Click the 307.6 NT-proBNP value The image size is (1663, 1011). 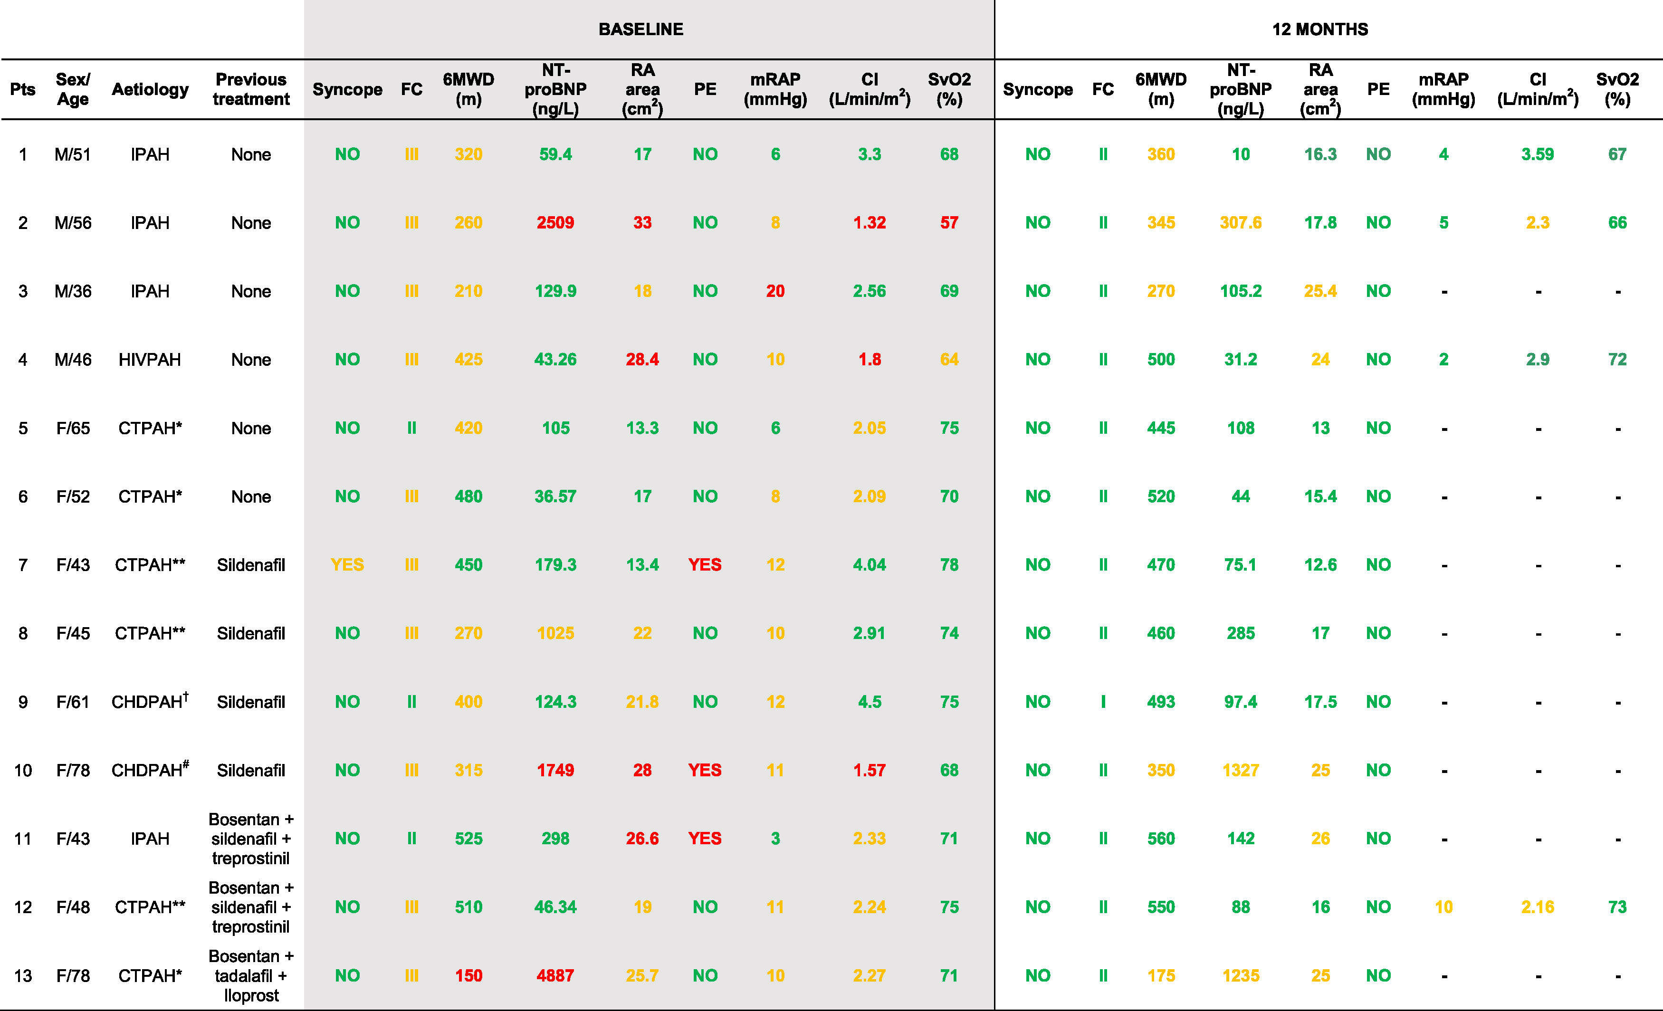(1241, 223)
